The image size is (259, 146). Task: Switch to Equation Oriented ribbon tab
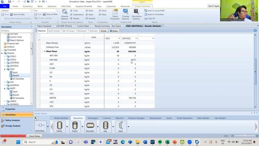84,6
